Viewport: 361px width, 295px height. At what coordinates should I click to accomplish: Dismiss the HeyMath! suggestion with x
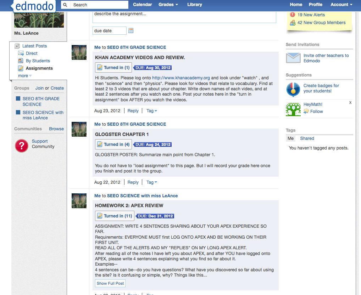(350, 102)
